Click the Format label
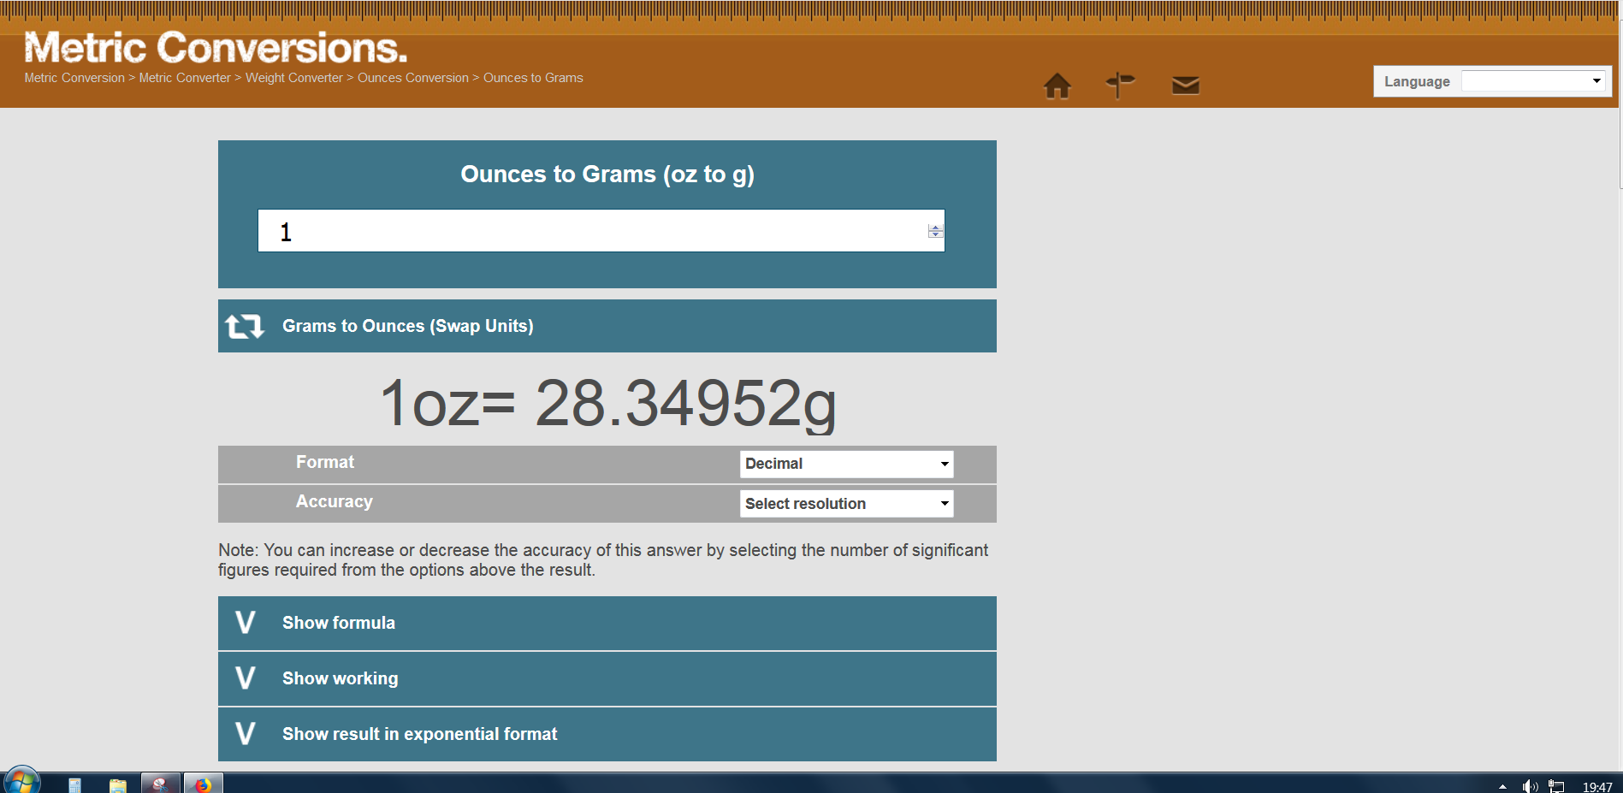1623x793 pixels. pyautogui.click(x=325, y=462)
